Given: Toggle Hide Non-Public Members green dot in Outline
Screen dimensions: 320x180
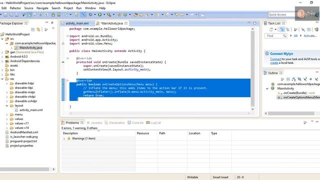Looking at the screenshot, I should pyautogui.click(x=310, y=79).
